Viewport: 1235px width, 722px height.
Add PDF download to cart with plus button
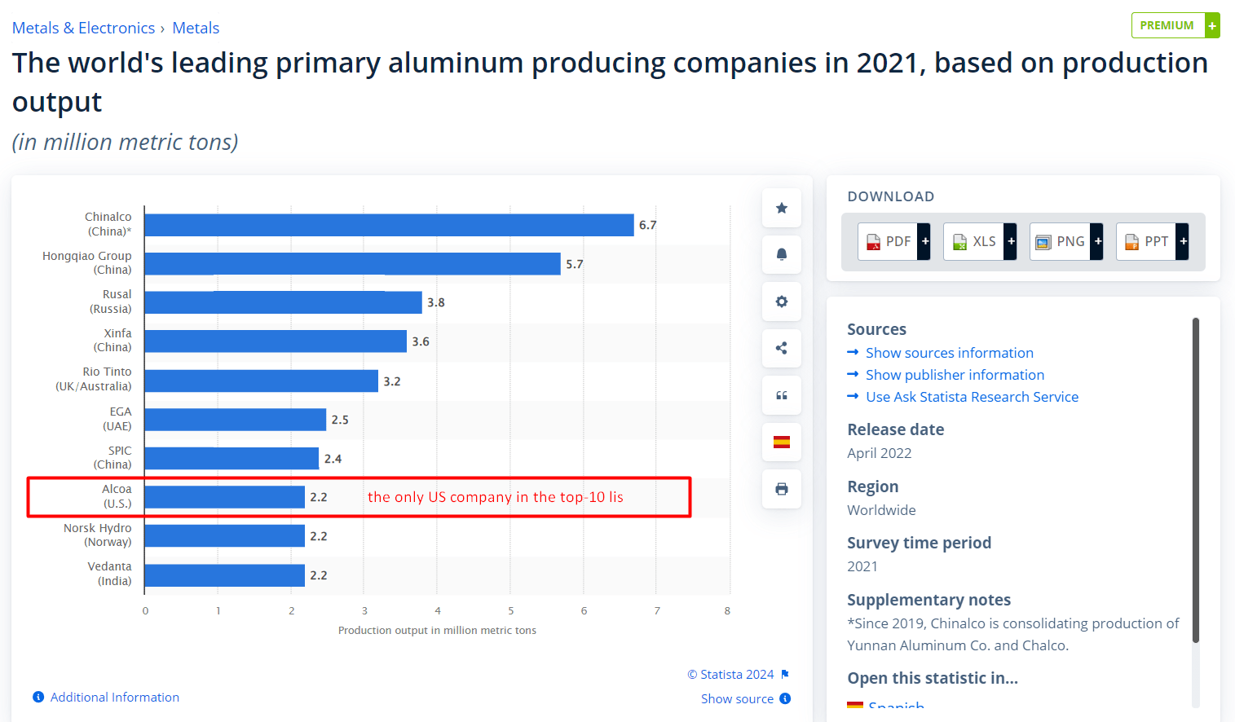coord(924,241)
